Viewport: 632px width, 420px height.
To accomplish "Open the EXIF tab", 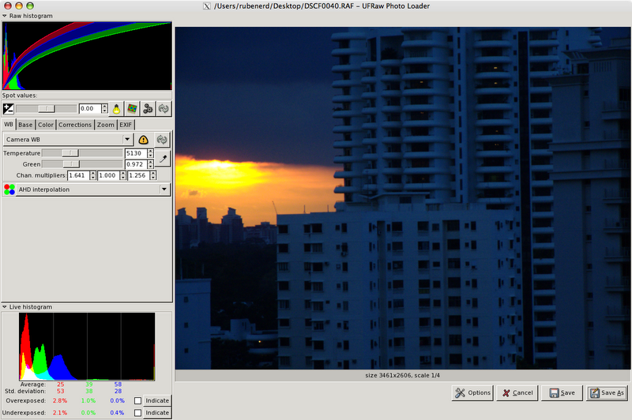I will [x=126, y=125].
